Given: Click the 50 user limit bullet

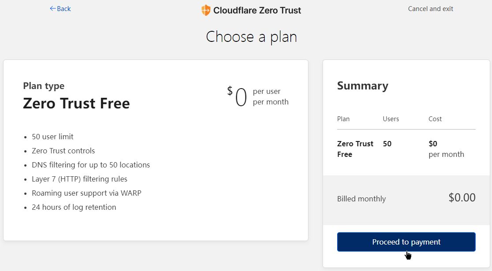Looking at the screenshot, I should (53, 137).
